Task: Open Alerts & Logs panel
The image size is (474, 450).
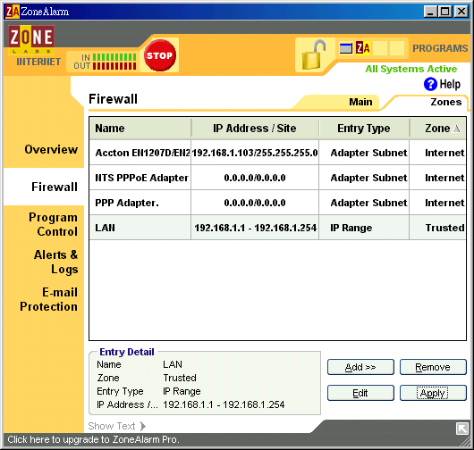Action: (56, 262)
